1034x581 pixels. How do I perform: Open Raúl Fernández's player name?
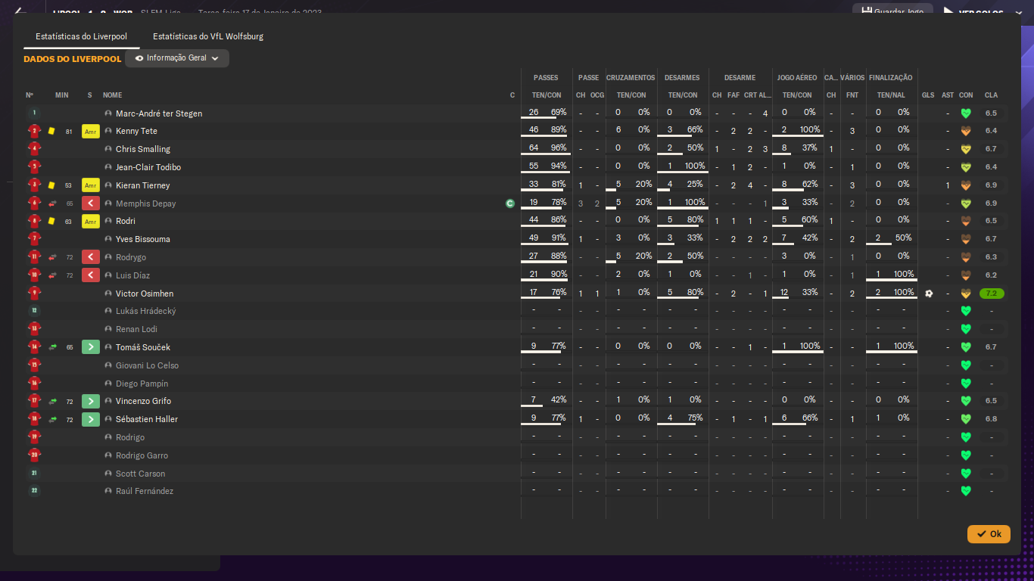tap(145, 491)
